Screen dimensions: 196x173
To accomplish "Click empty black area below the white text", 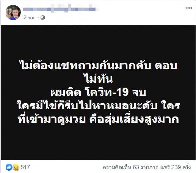I will click(98, 142).
